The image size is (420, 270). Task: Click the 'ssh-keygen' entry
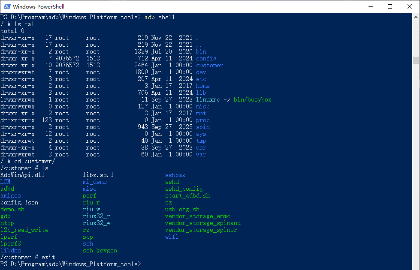tap(100, 250)
